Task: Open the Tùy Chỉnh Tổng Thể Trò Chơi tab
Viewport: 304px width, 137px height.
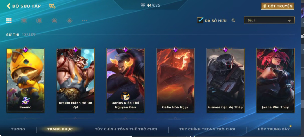Action: 126,129
